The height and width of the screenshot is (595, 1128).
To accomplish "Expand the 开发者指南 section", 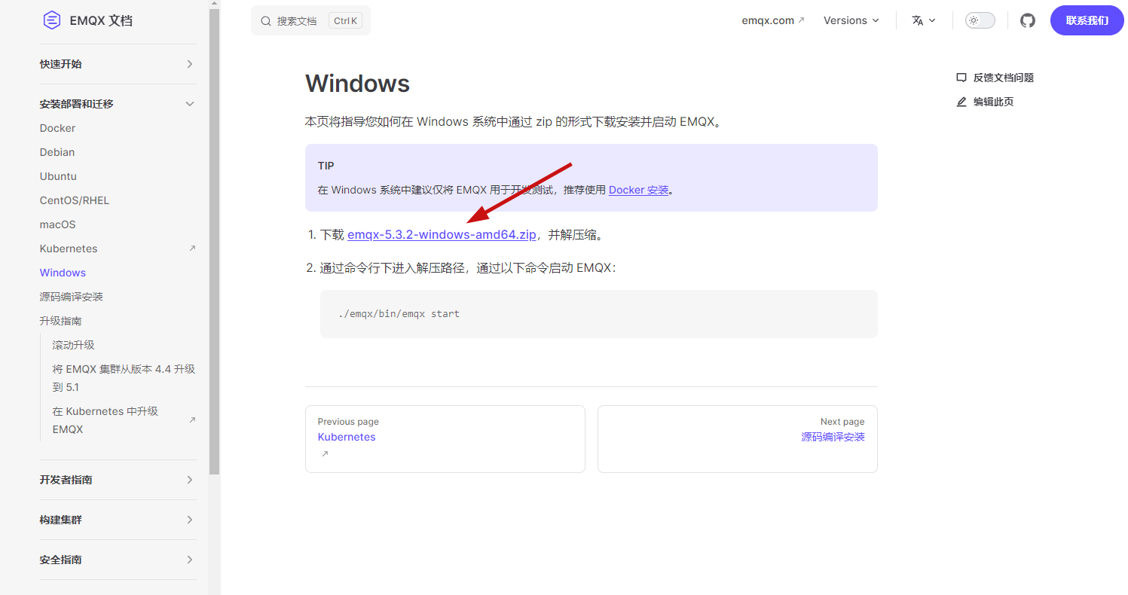I will pos(118,480).
